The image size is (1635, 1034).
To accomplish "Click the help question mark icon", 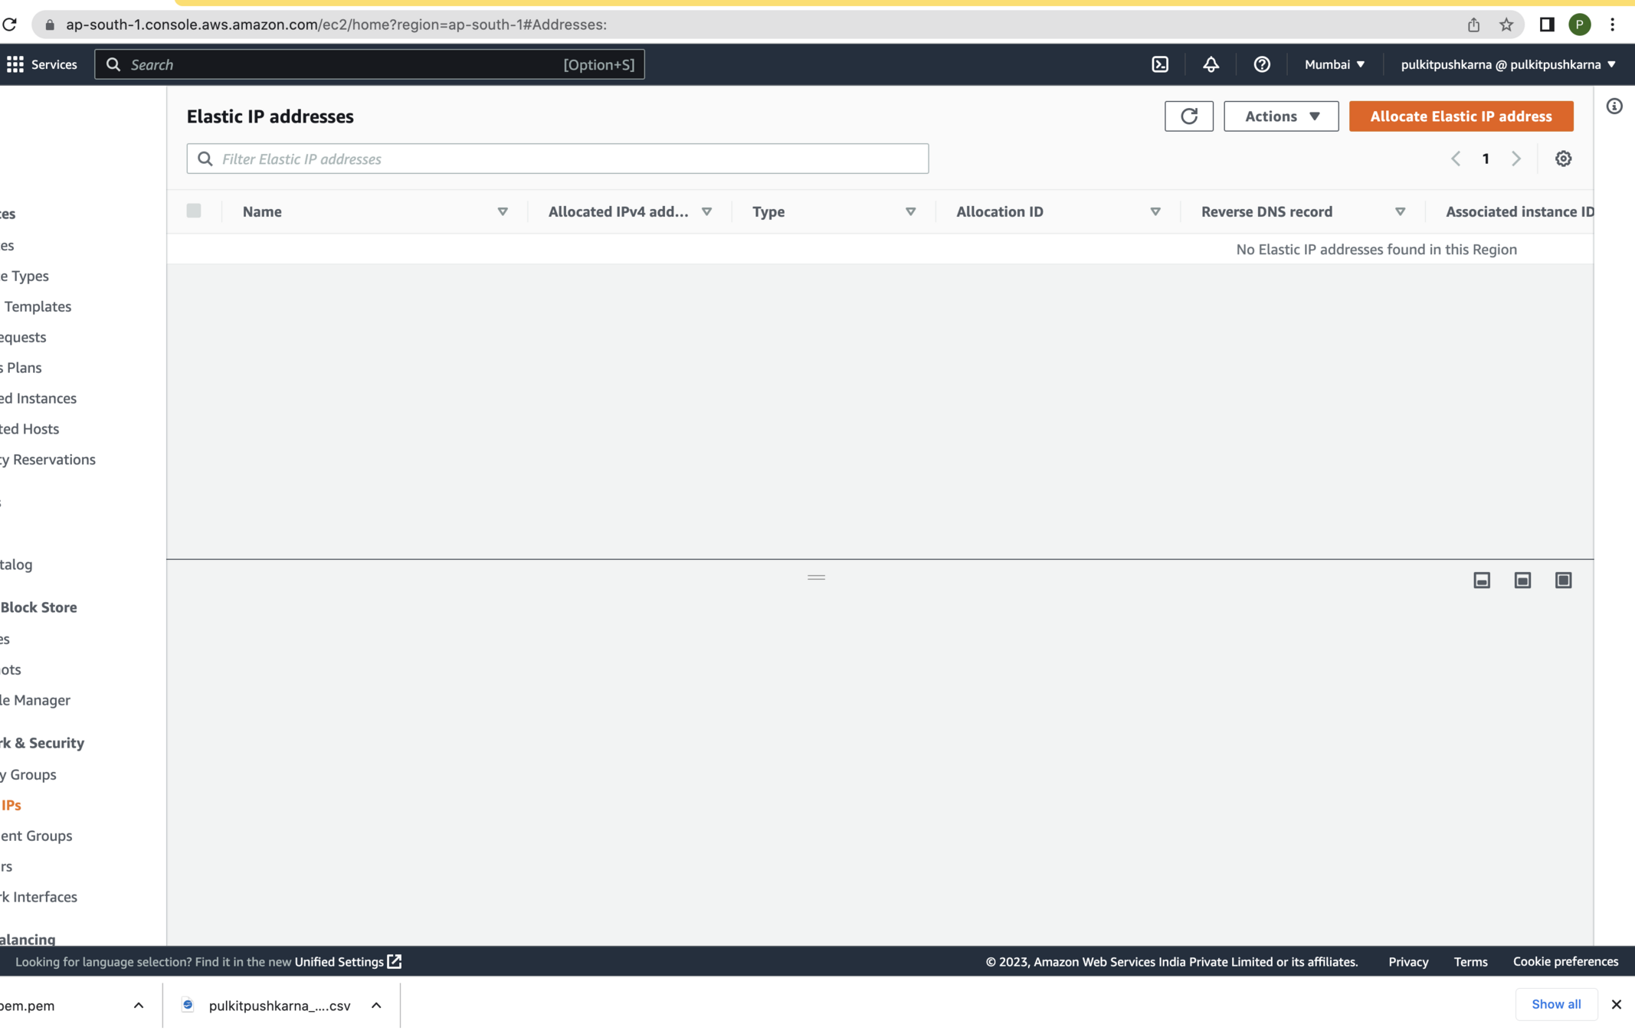I will [1261, 64].
